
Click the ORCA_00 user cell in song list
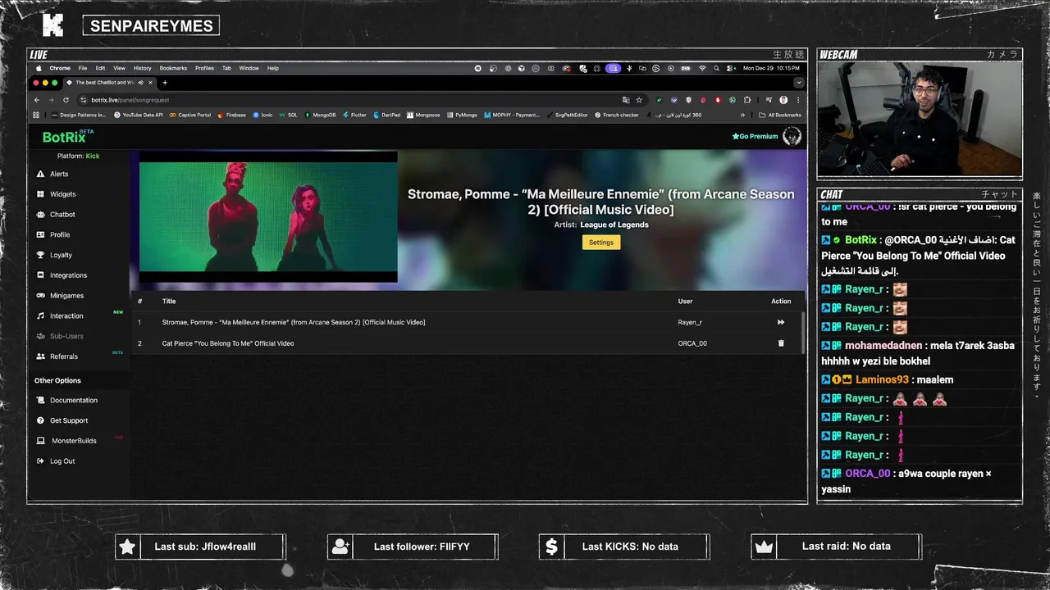point(692,343)
